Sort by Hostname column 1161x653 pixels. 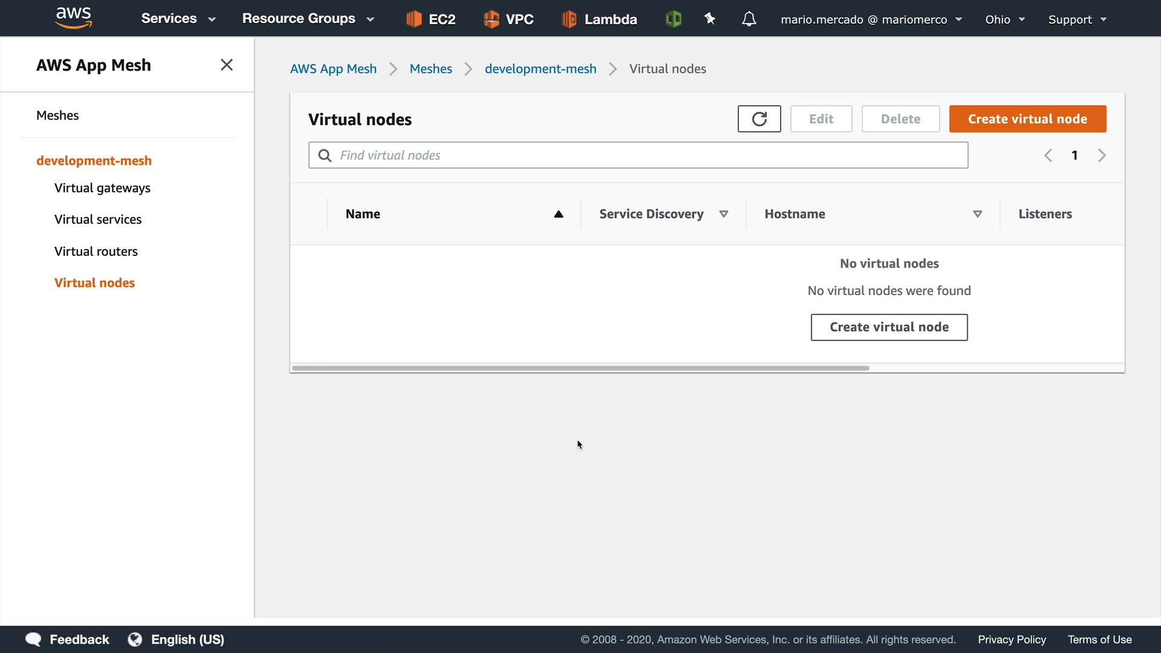pyautogui.click(x=977, y=214)
